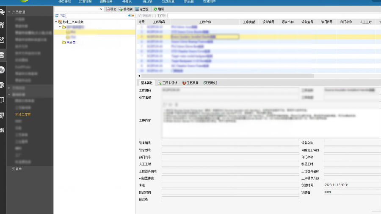
Task: Click the 定制区 toolbar button
Action: click(142, 9)
